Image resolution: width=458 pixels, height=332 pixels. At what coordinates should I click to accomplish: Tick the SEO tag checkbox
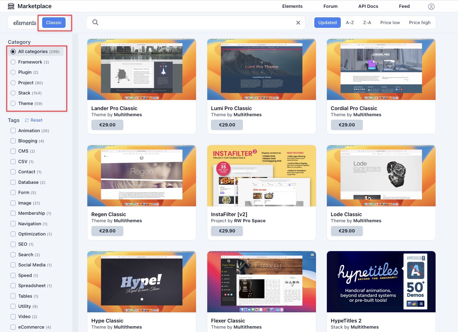pyautogui.click(x=13, y=244)
